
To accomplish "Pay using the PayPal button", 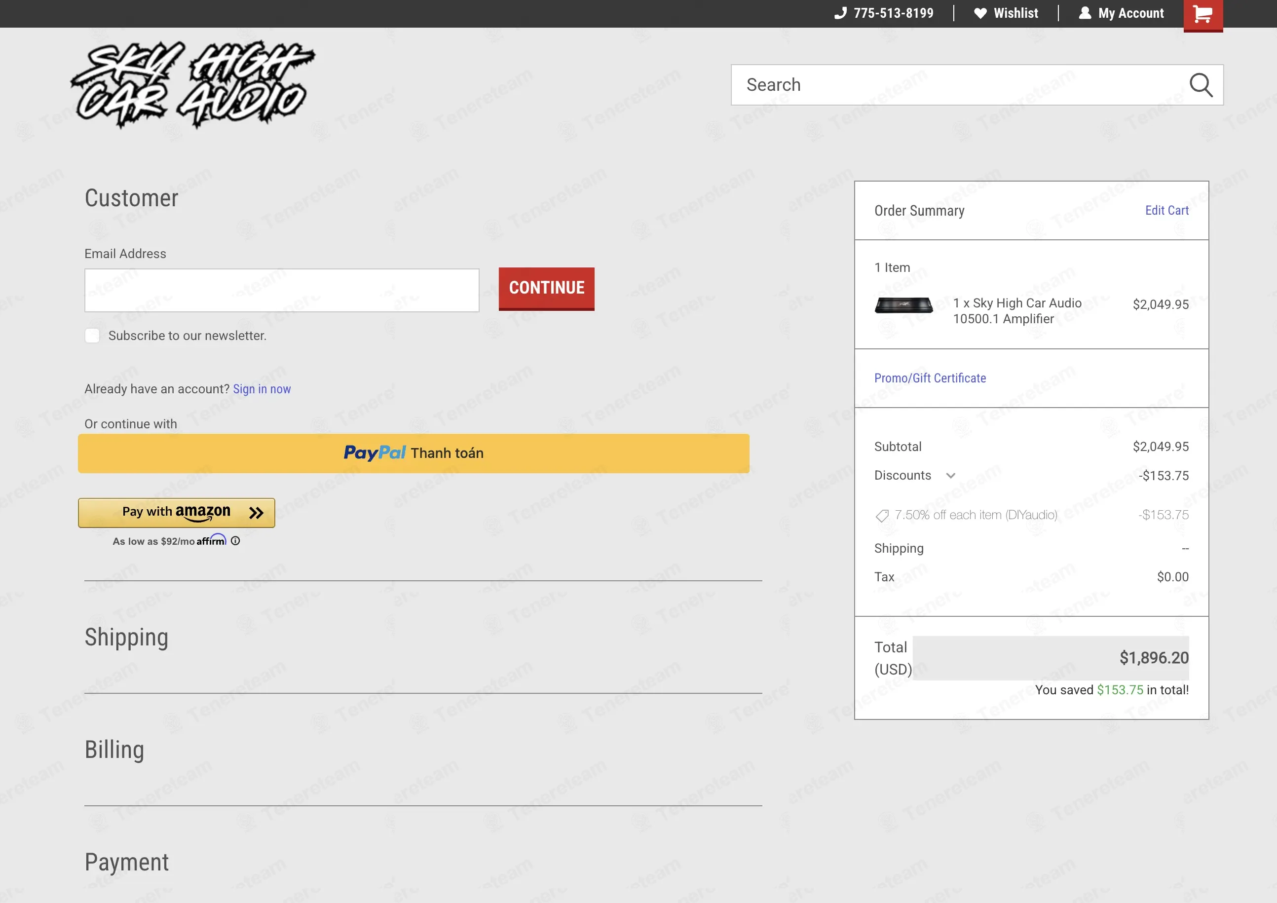I will coord(413,453).
